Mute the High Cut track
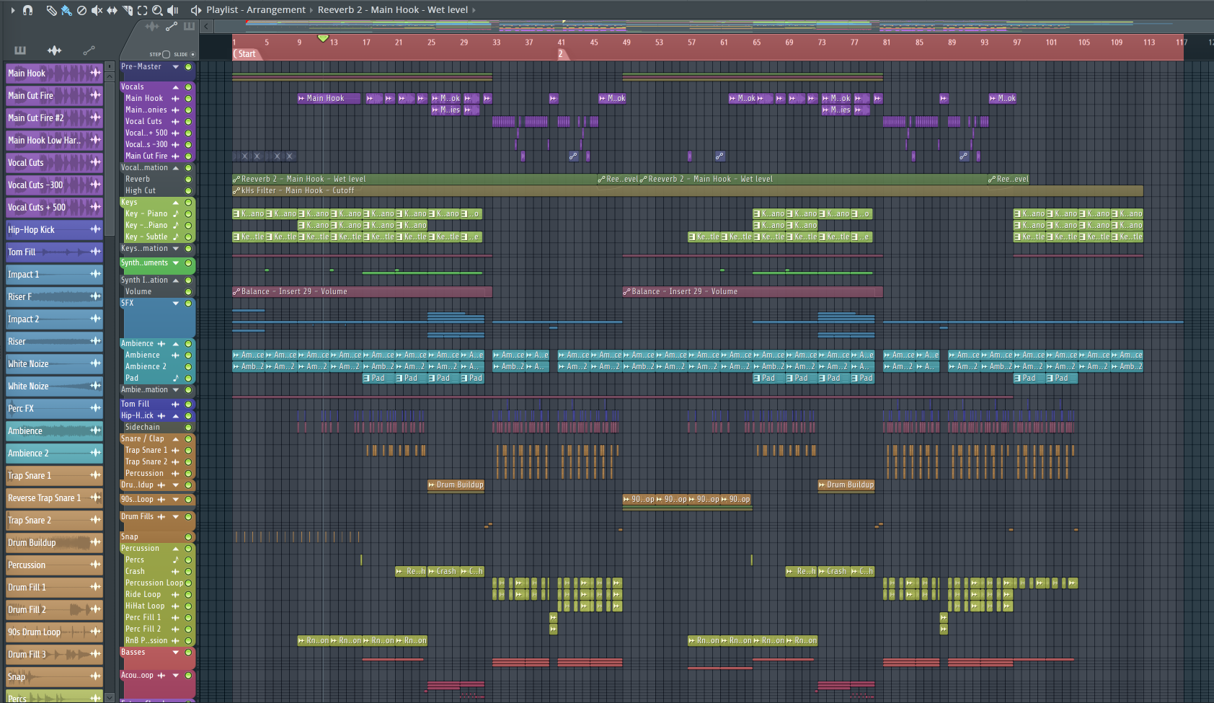The image size is (1214, 703). click(188, 191)
